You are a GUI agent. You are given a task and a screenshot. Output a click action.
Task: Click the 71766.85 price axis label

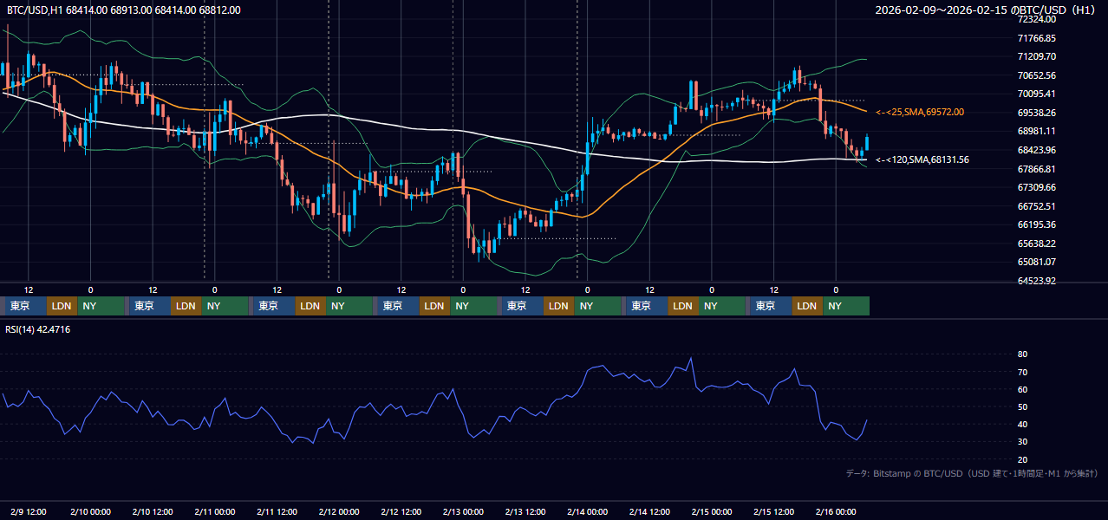click(x=1037, y=38)
